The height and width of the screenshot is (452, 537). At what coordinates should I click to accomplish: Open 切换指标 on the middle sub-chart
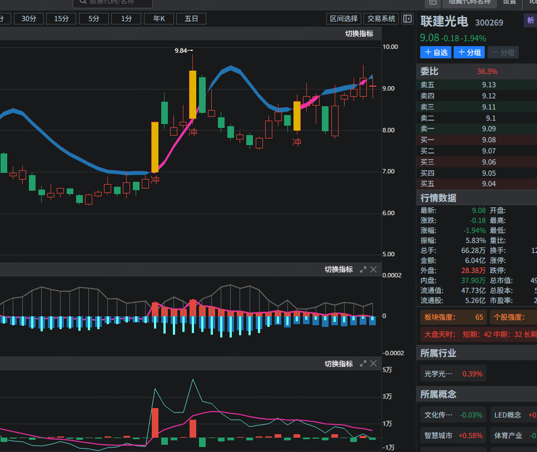tap(339, 270)
